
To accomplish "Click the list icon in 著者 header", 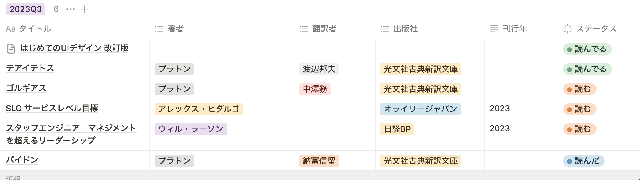I will click(x=159, y=29).
